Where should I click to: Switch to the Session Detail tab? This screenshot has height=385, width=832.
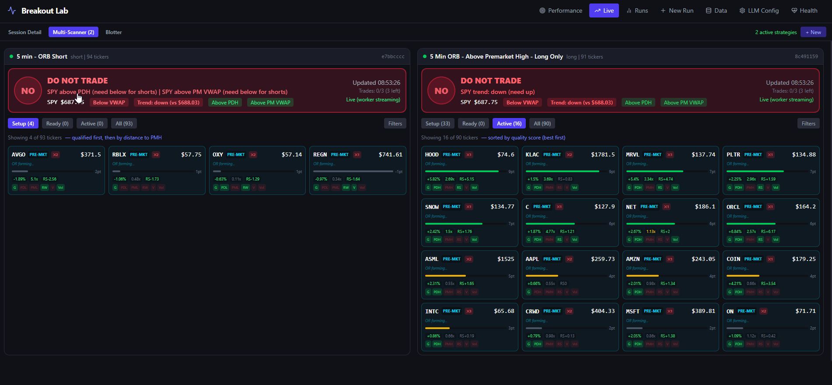point(25,32)
